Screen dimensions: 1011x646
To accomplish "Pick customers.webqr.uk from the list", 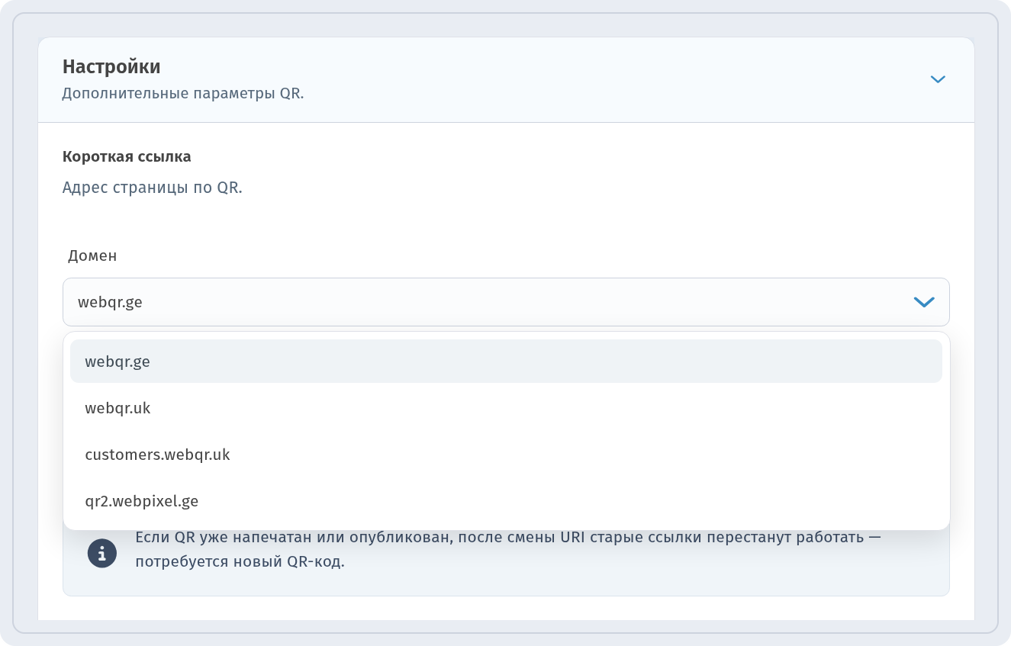I will [x=506, y=455].
